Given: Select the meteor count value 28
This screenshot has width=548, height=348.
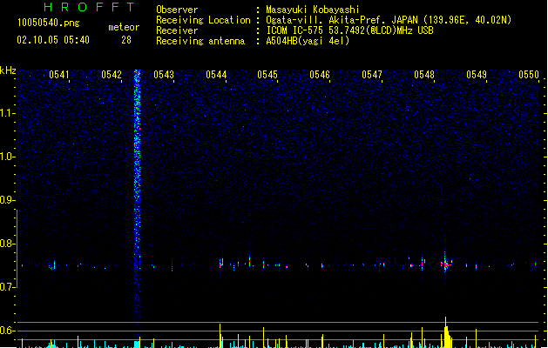Looking at the screenshot, I should pyautogui.click(x=126, y=40).
